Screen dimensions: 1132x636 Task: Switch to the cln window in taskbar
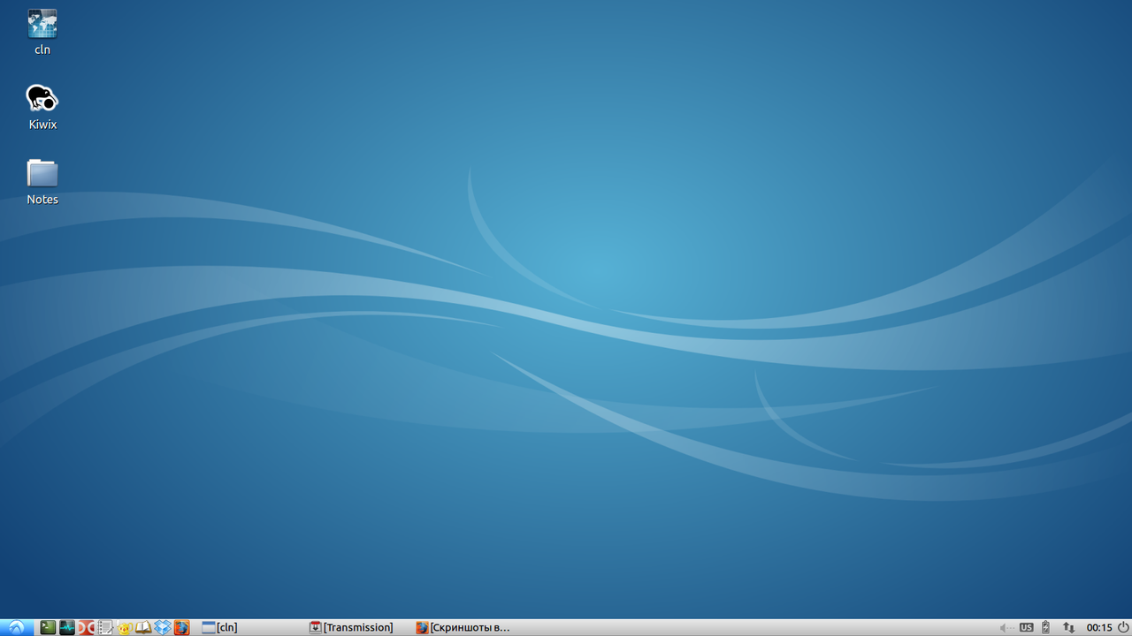(252, 627)
